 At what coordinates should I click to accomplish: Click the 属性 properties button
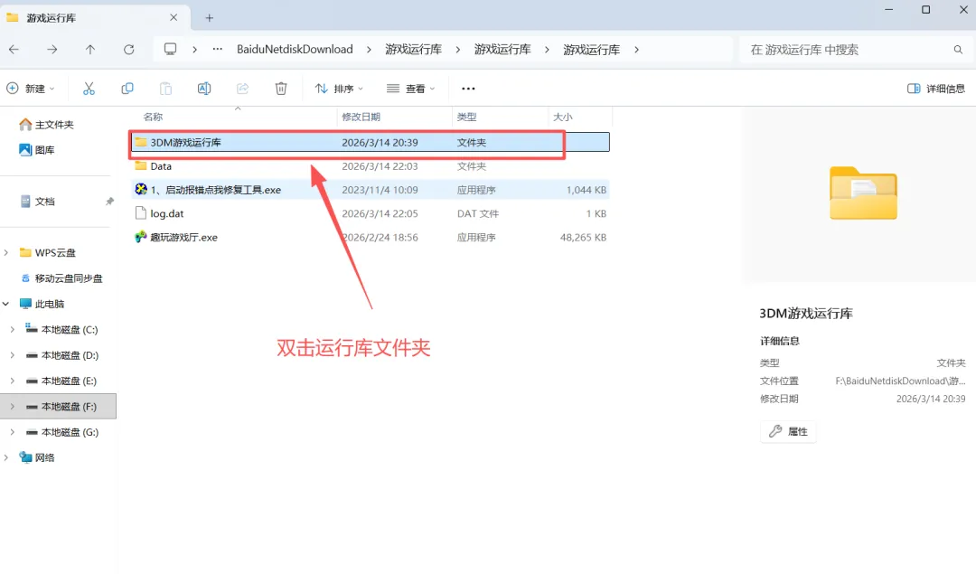click(x=788, y=431)
